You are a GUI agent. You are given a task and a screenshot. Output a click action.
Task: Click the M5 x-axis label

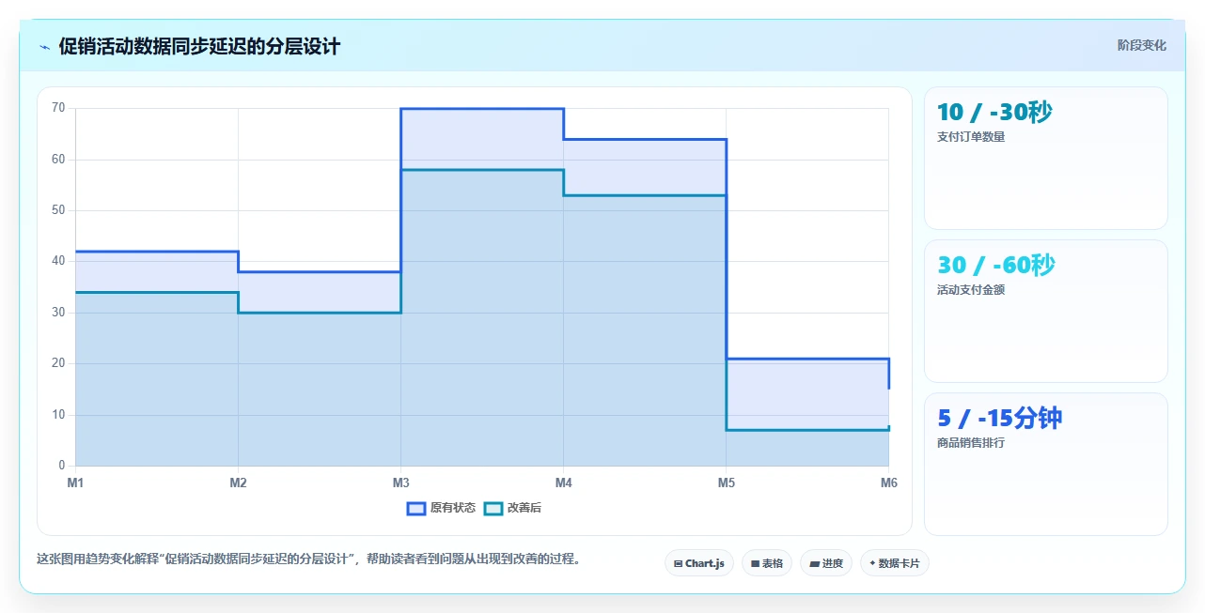coord(726,483)
